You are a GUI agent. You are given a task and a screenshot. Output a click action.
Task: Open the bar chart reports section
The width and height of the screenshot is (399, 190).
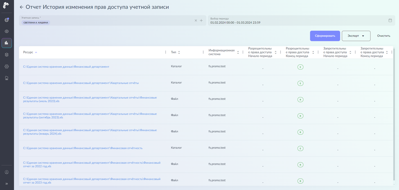click(7, 43)
